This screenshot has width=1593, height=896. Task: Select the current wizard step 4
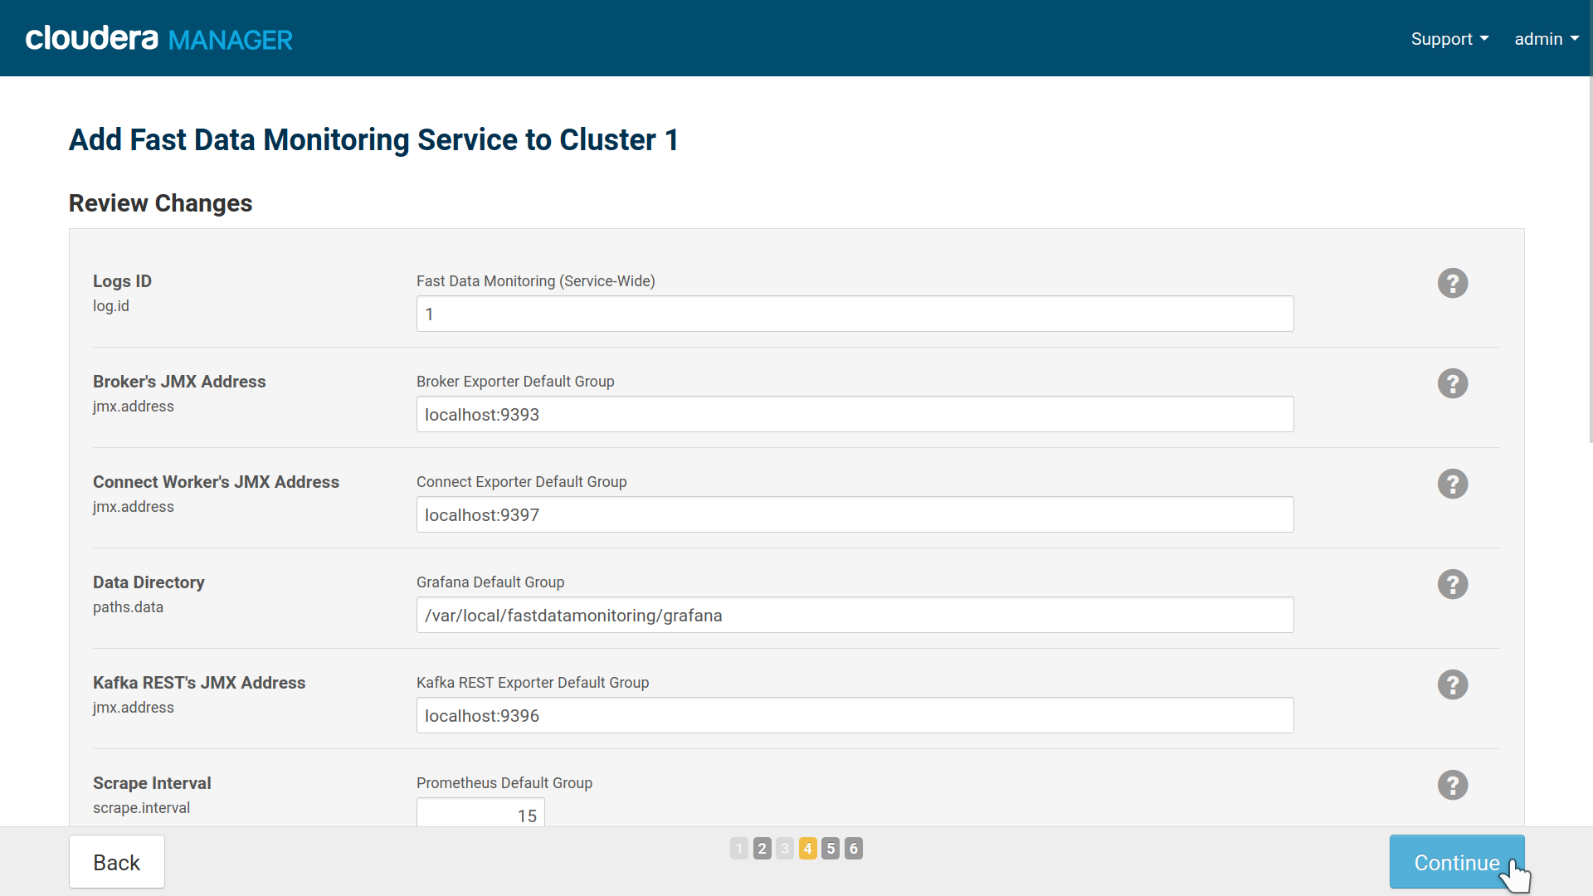(x=808, y=848)
